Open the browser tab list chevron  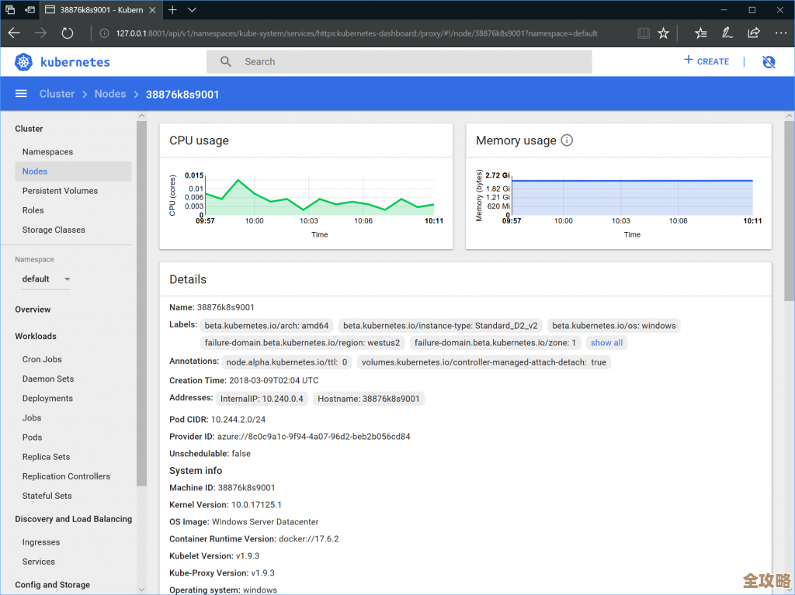[x=192, y=10]
